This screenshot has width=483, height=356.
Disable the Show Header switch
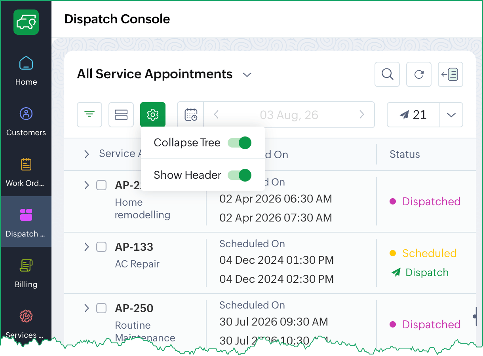(x=240, y=175)
